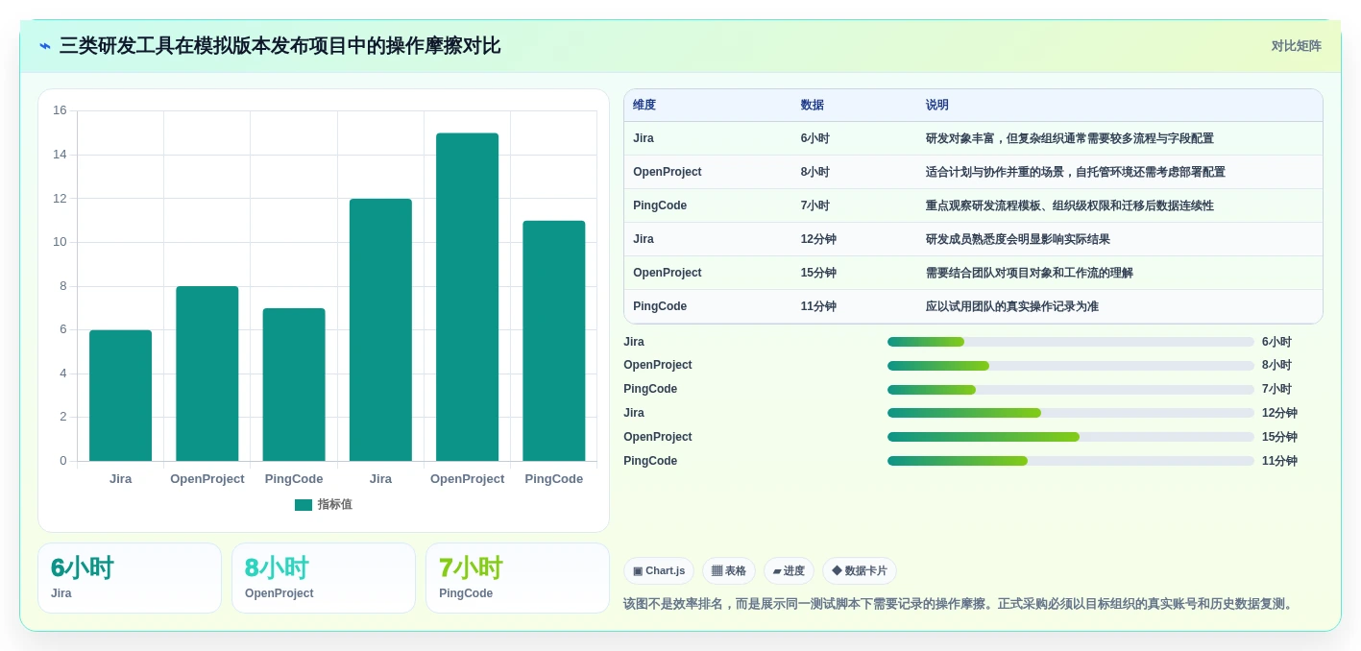Click the 维度 column header
Screen dimensions: 1361x651
[x=644, y=106]
